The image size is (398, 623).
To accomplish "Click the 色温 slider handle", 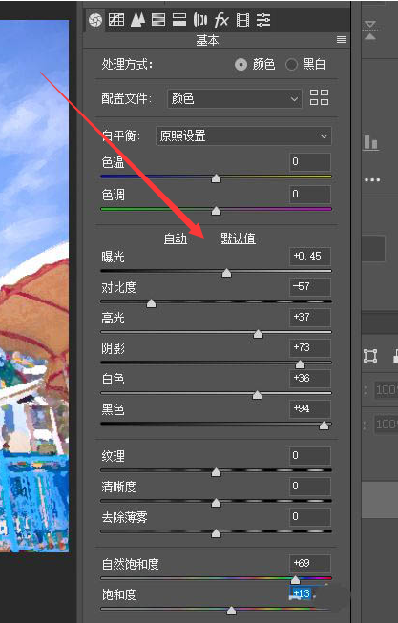I will (x=216, y=178).
